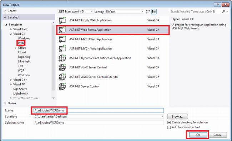Click the tree scrollbar up arrow
The image size is (232, 141).
(x=54, y=22)
